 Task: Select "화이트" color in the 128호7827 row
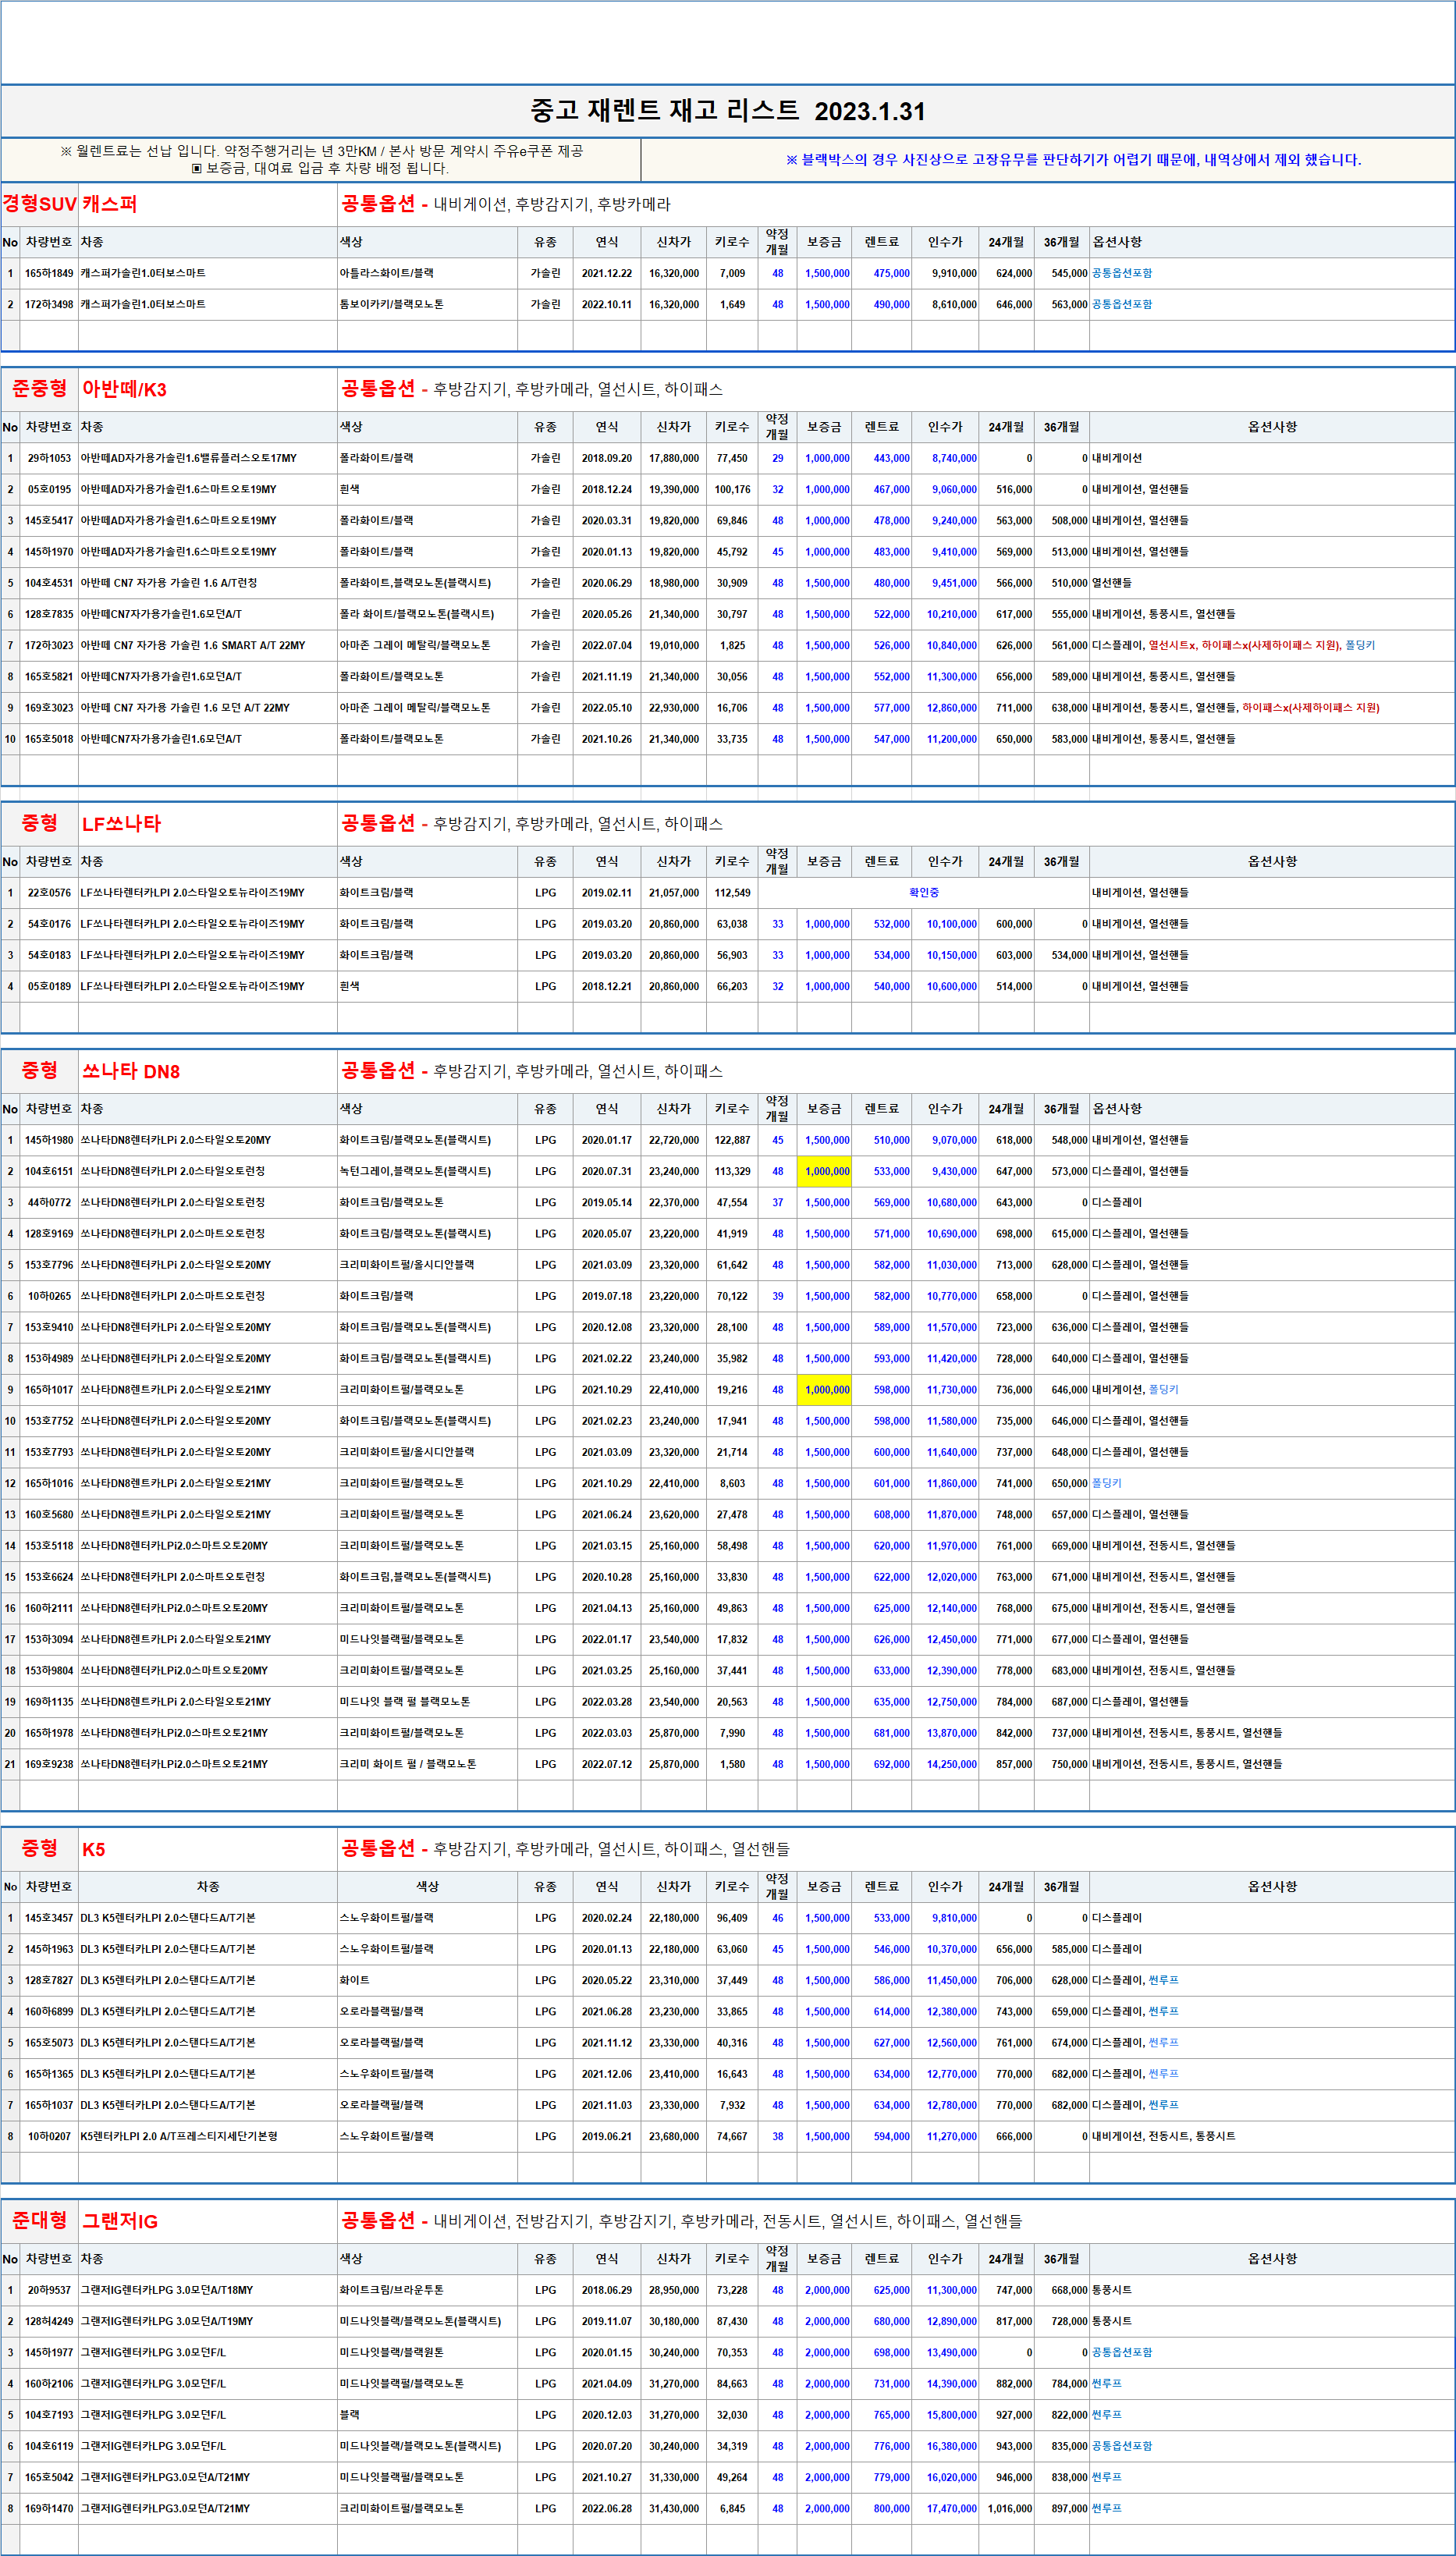click(x=355, y=1980)
